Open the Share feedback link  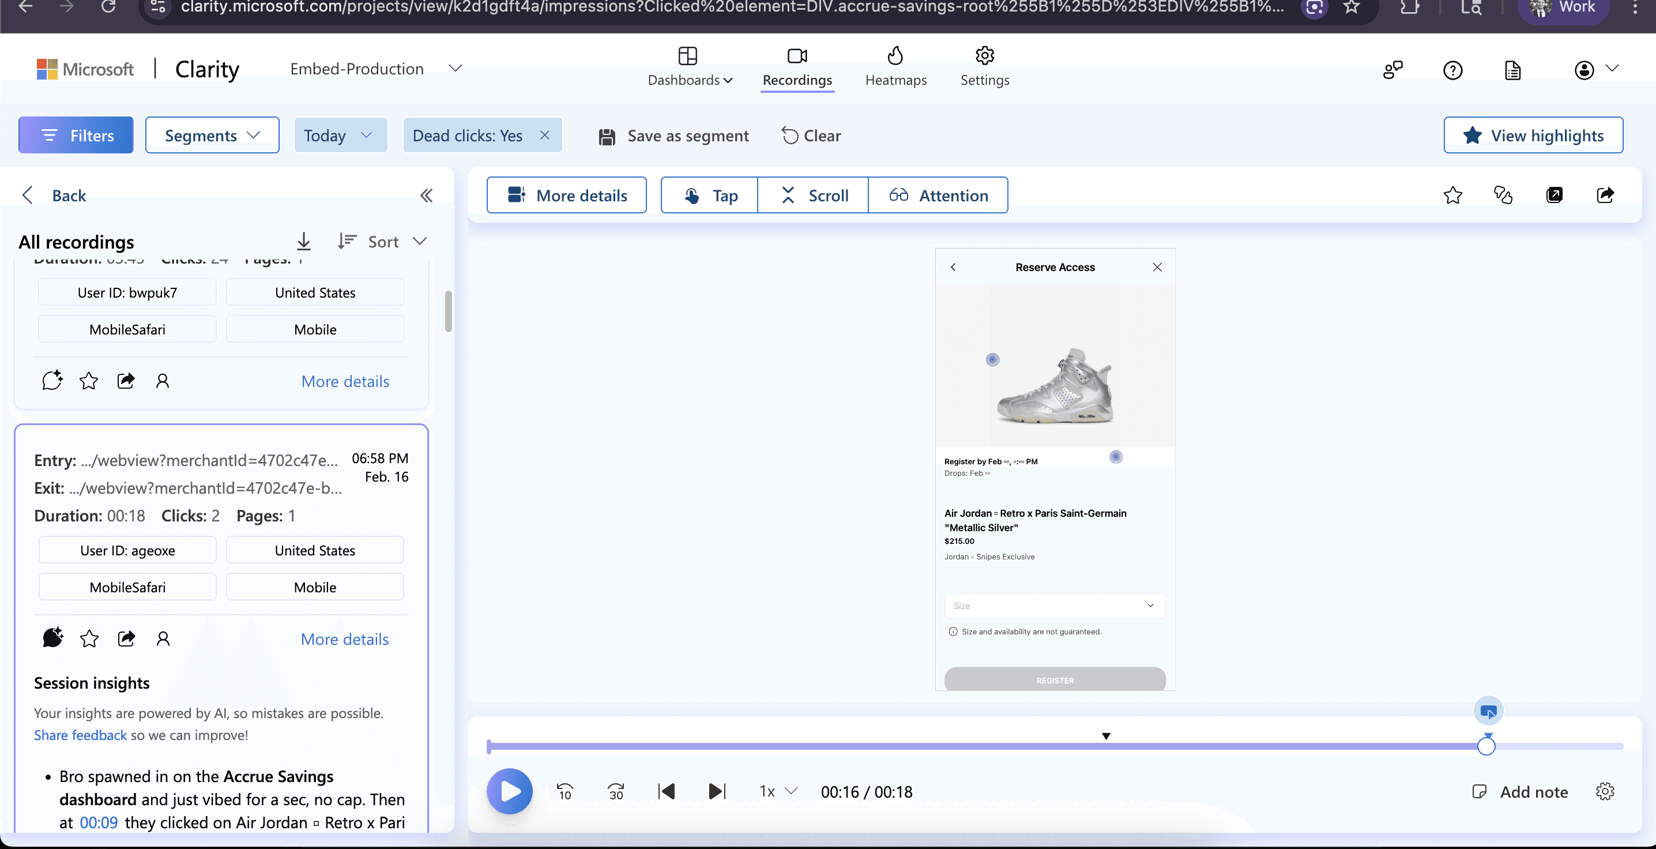[80, 735]
